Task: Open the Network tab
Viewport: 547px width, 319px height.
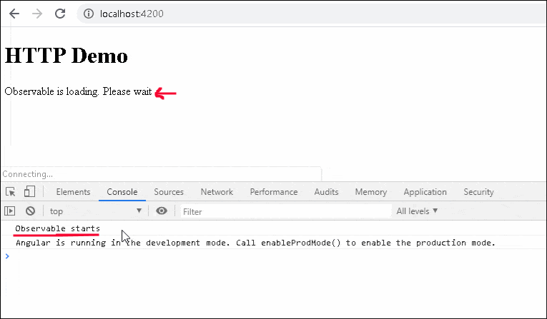Action: coord(217,192)
